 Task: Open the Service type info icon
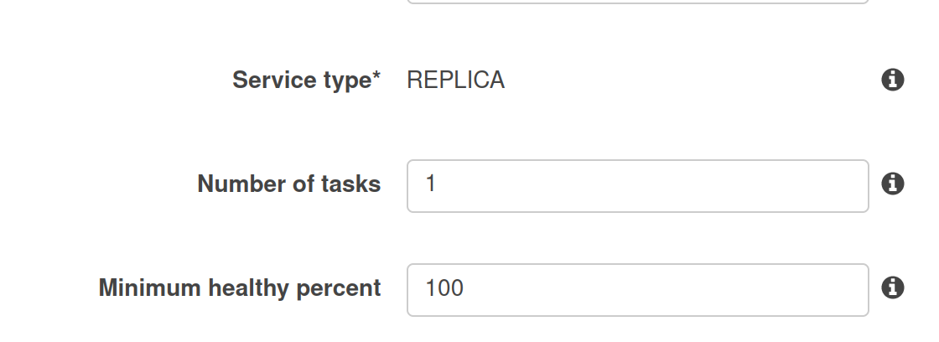pos(892,80)
